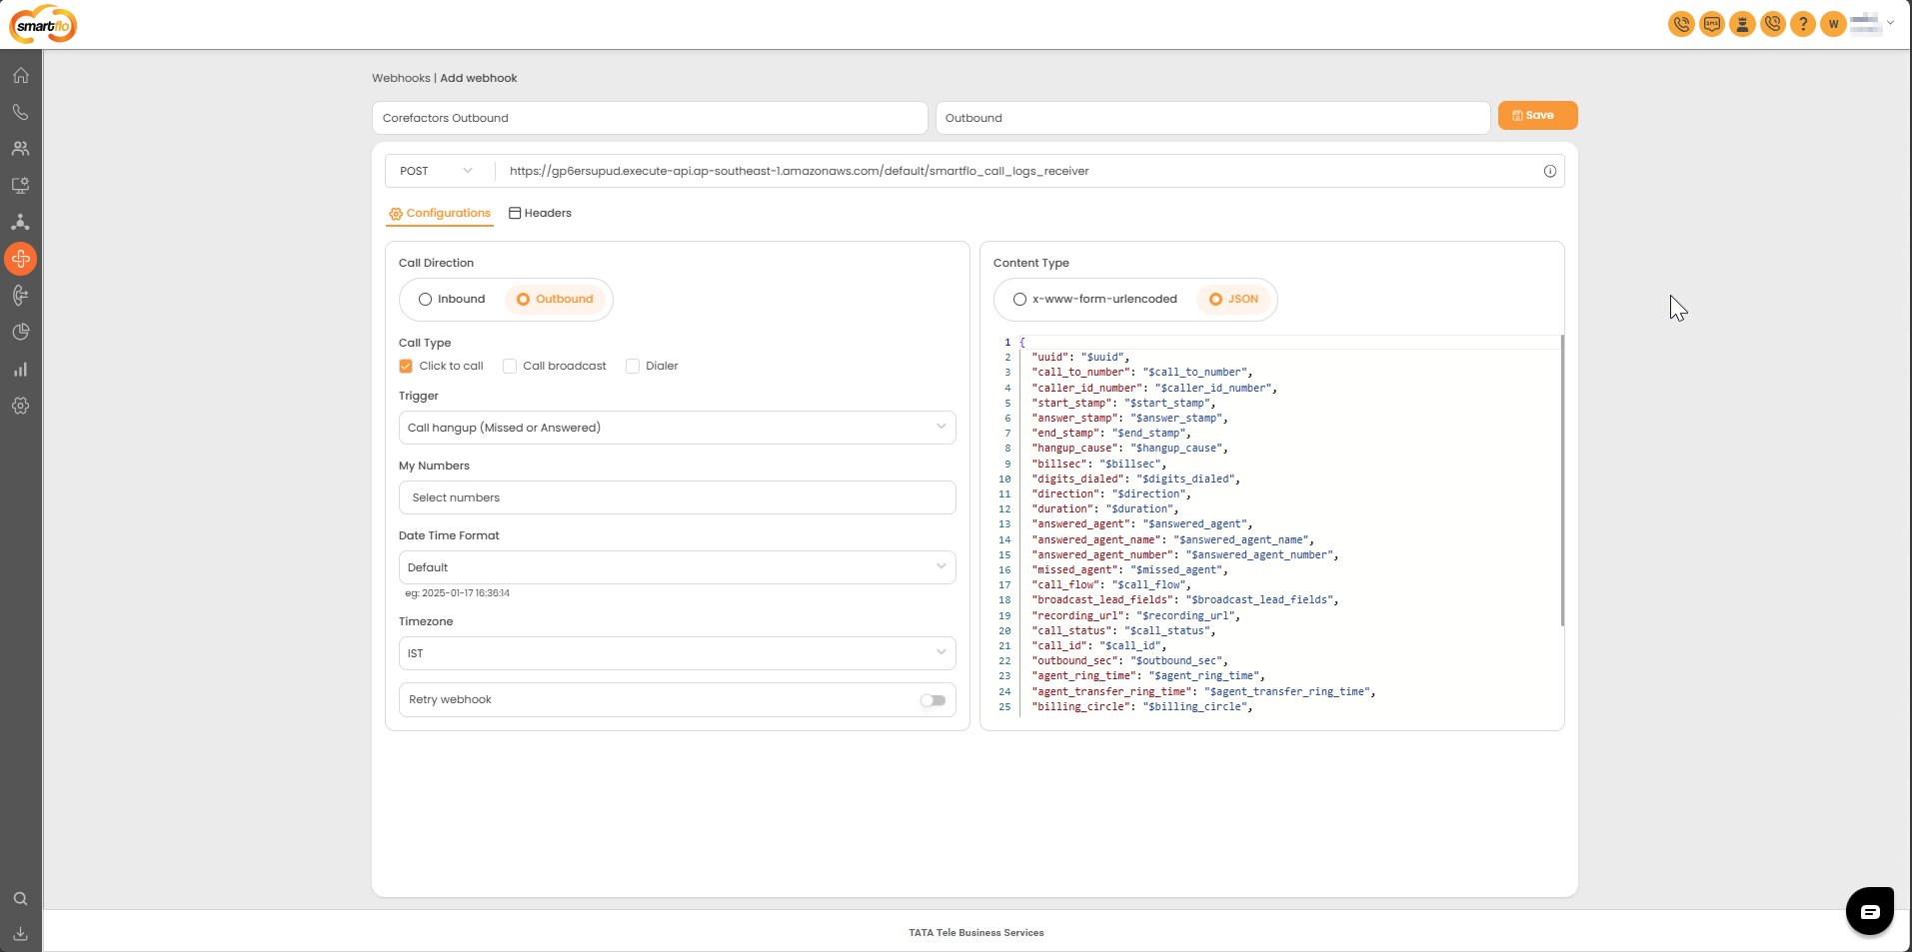Switch to the Configurations tab
The height and width of the screenshot is (952, 1912).
click(440, 213)
